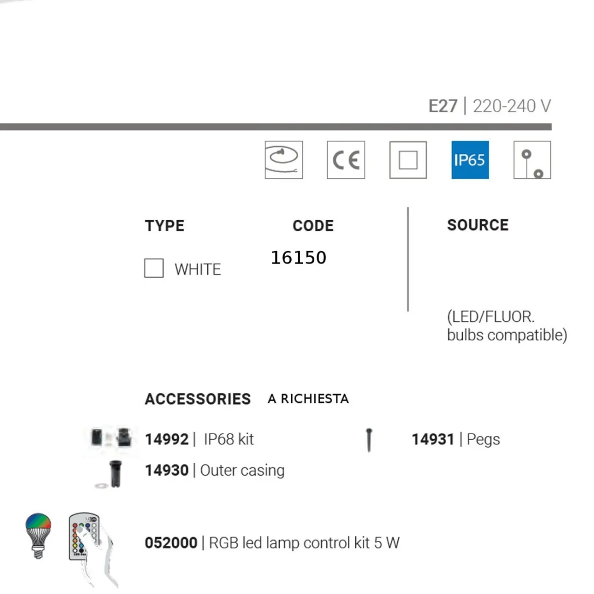The height and width of the screenshot is (594, 594).
Task: Click the ACCESSORIES heading
Action: point(198,399)
